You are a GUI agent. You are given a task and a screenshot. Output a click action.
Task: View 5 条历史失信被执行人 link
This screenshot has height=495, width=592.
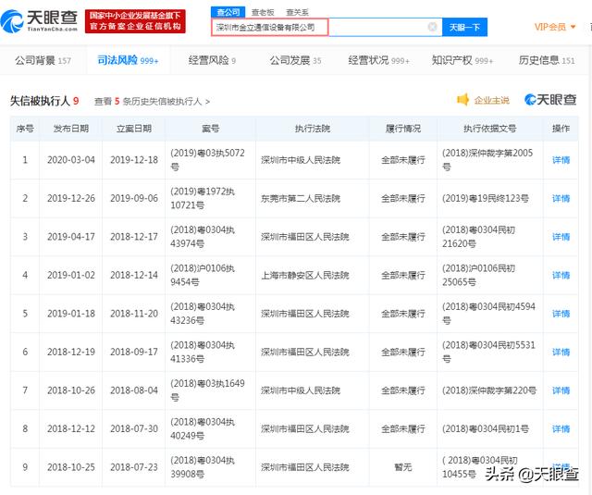point(152,101)
